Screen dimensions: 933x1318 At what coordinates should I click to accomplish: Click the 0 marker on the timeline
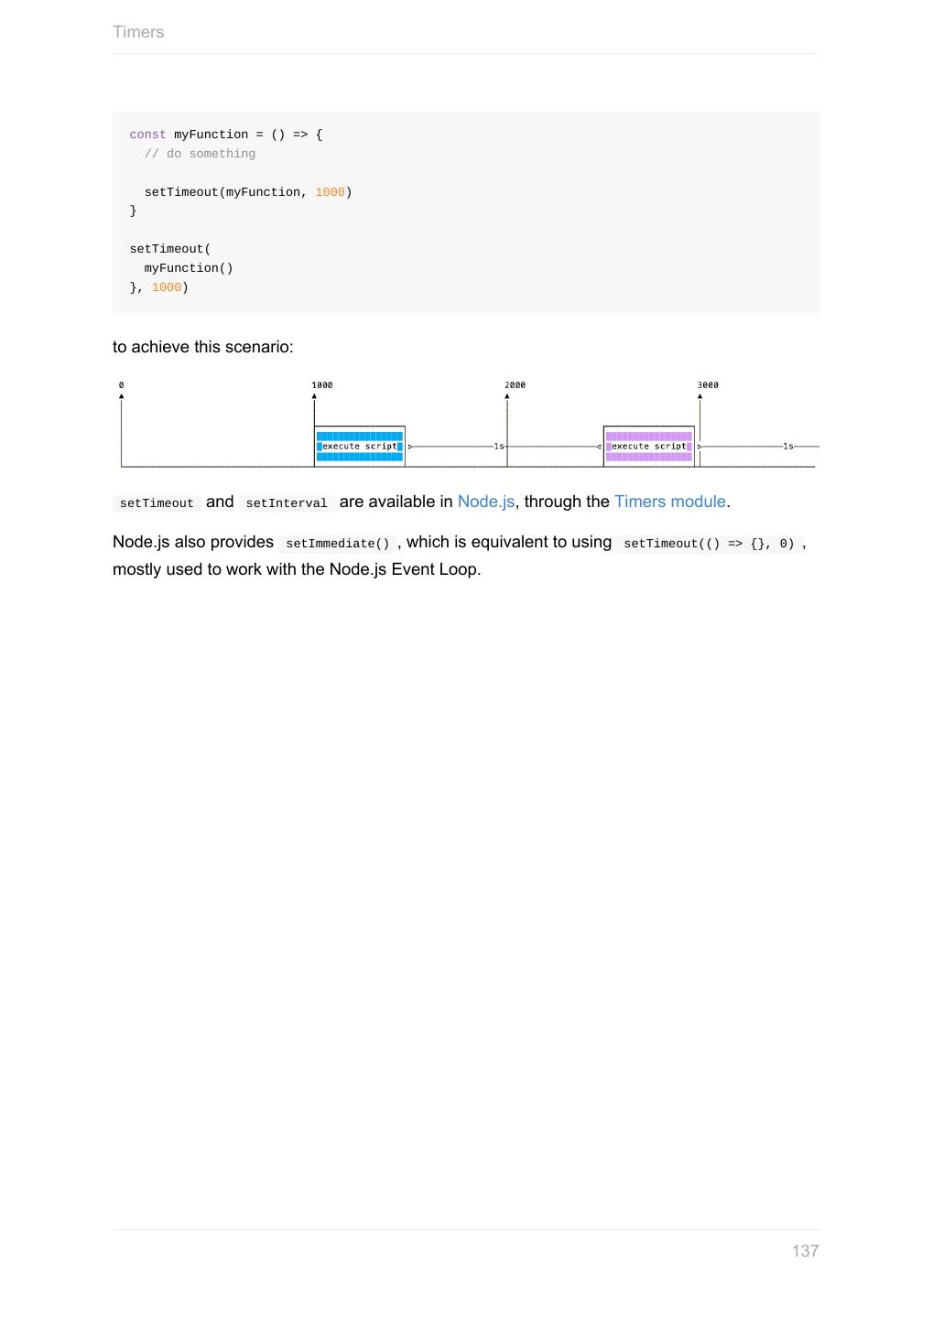tap(122, 385)
